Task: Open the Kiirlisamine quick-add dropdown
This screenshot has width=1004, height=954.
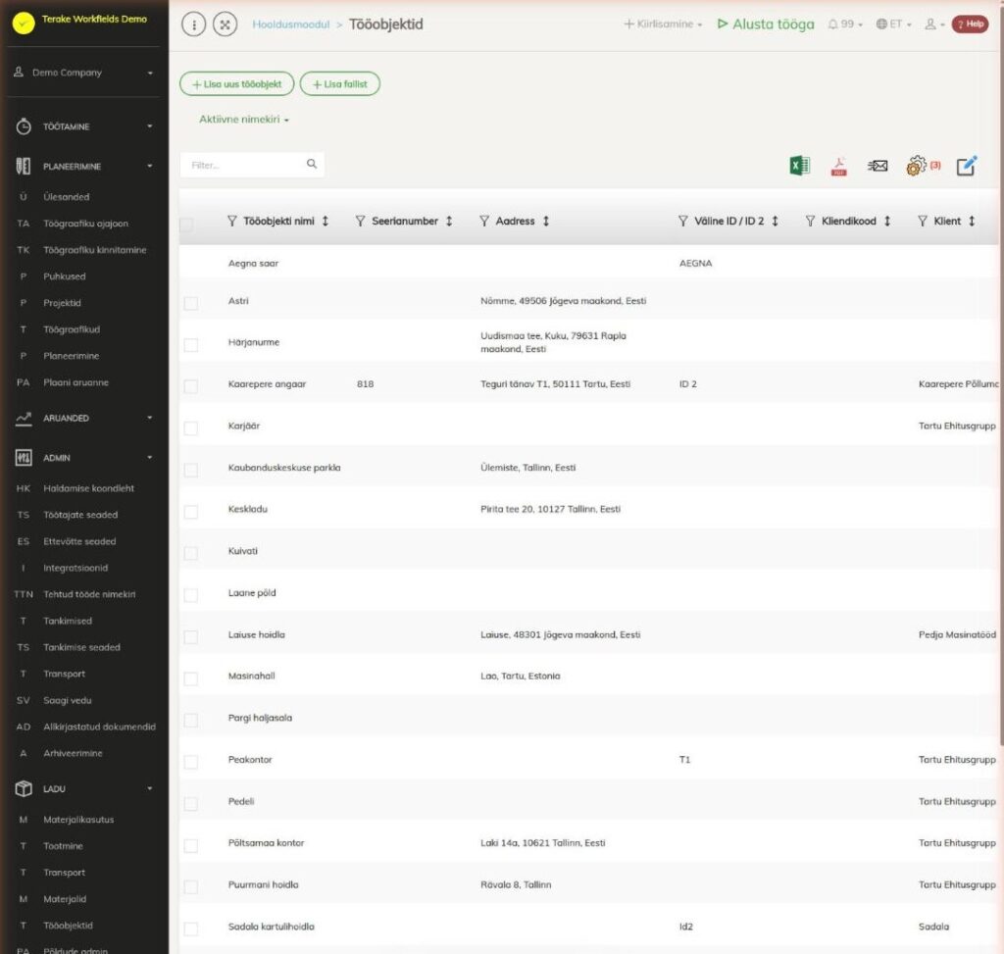Action: (664, 25)
